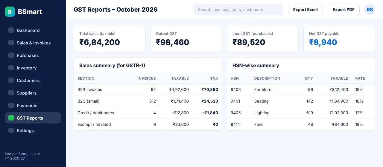This screenshot has width=383, height=167.
Task: Open the Customers page
Action: [x=33, y=81]
